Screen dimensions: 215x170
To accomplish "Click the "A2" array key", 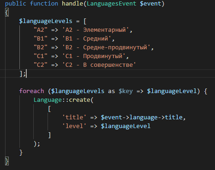I will pyautogui.click(x=41, y=30).
